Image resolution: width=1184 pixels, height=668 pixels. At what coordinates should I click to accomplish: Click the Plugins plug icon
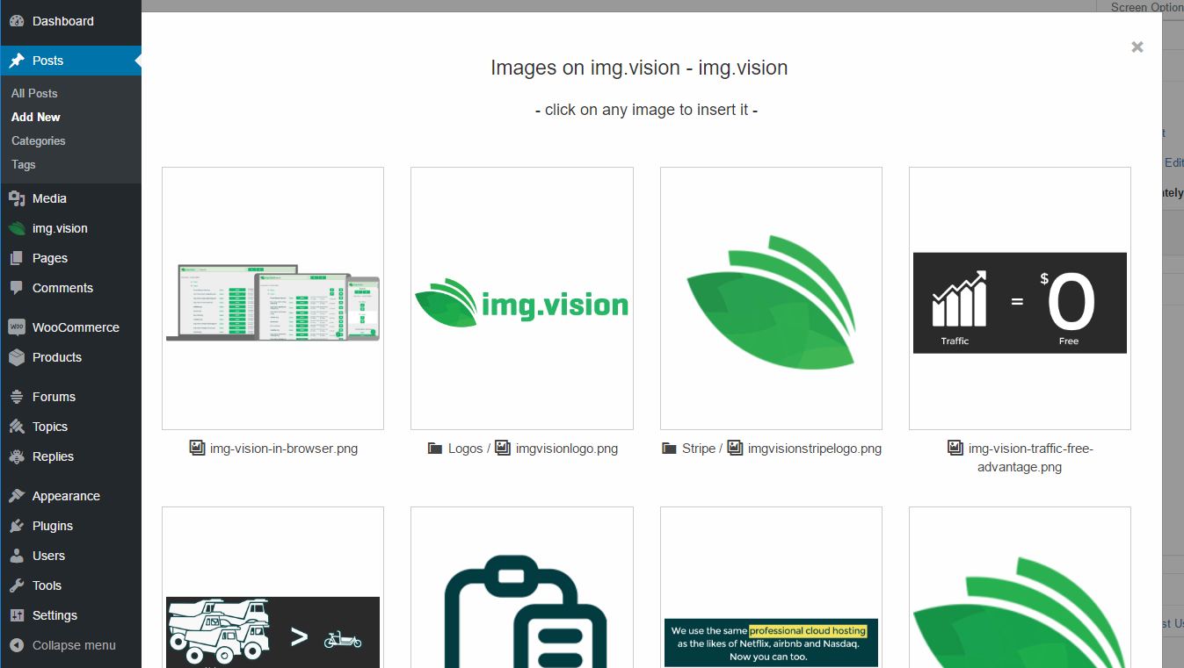17,526
